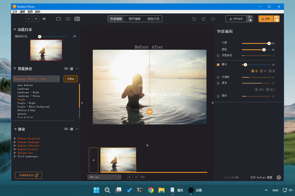Zoom in with the plus button
This screenshot has width=295, height=196.
[x=36, y=19]
